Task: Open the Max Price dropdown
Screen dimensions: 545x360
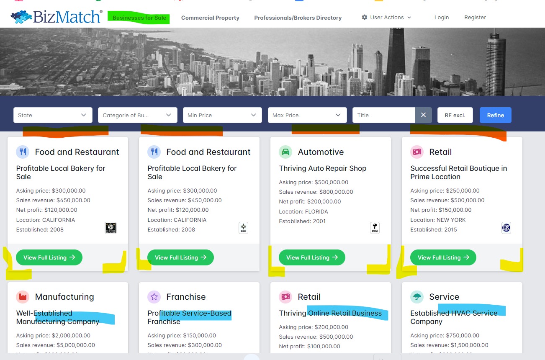Action: click(307, 115)
